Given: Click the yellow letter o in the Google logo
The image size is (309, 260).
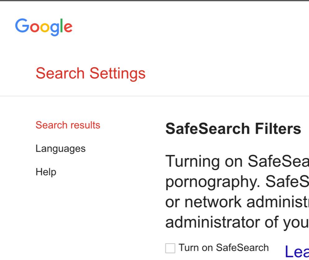Looking at the screenshot, I should 45,28.
